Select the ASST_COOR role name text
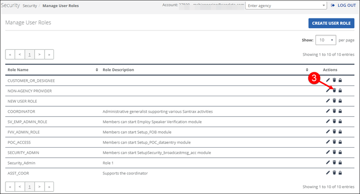This screenshot has width=360, height=194. (18, 174)
